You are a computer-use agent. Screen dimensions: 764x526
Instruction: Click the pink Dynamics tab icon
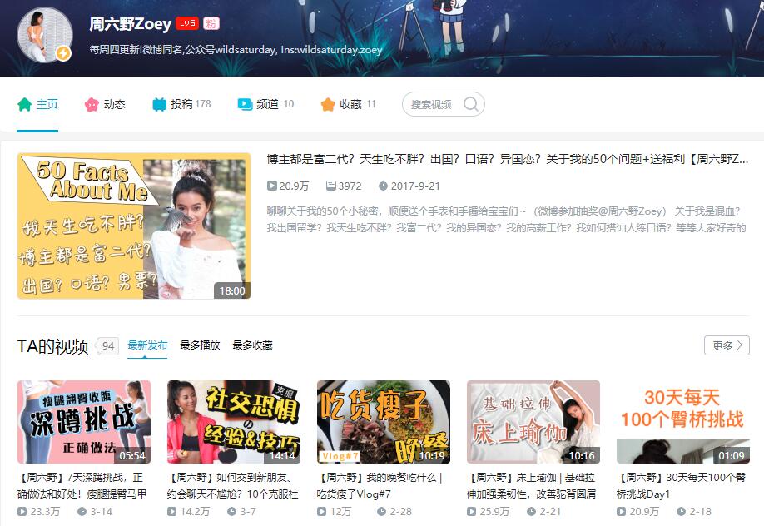click(x=92, y=104)
